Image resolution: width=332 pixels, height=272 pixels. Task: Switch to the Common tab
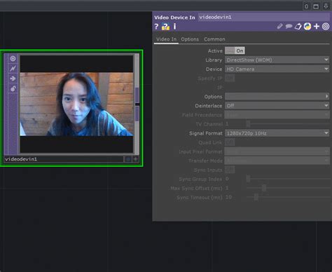coord(214,39)
